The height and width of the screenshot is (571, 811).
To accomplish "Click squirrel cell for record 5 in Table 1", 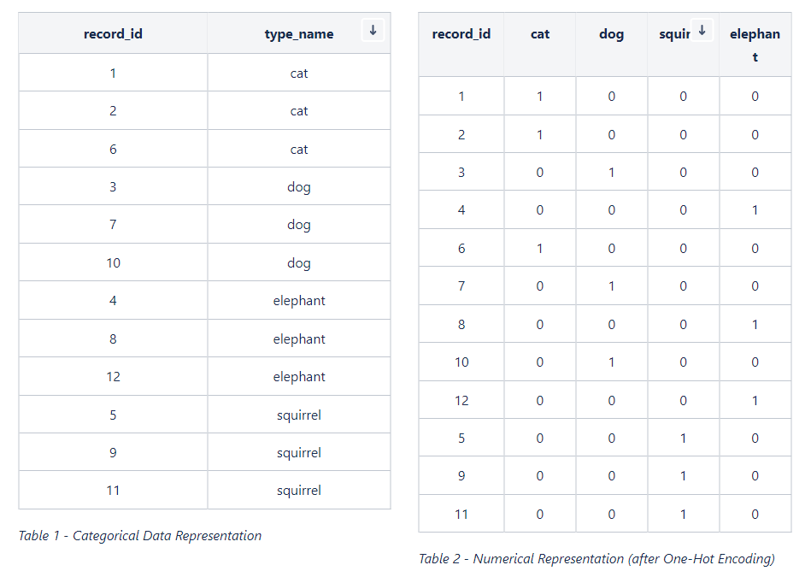I will pyautogui.click(x=299, y=415).
